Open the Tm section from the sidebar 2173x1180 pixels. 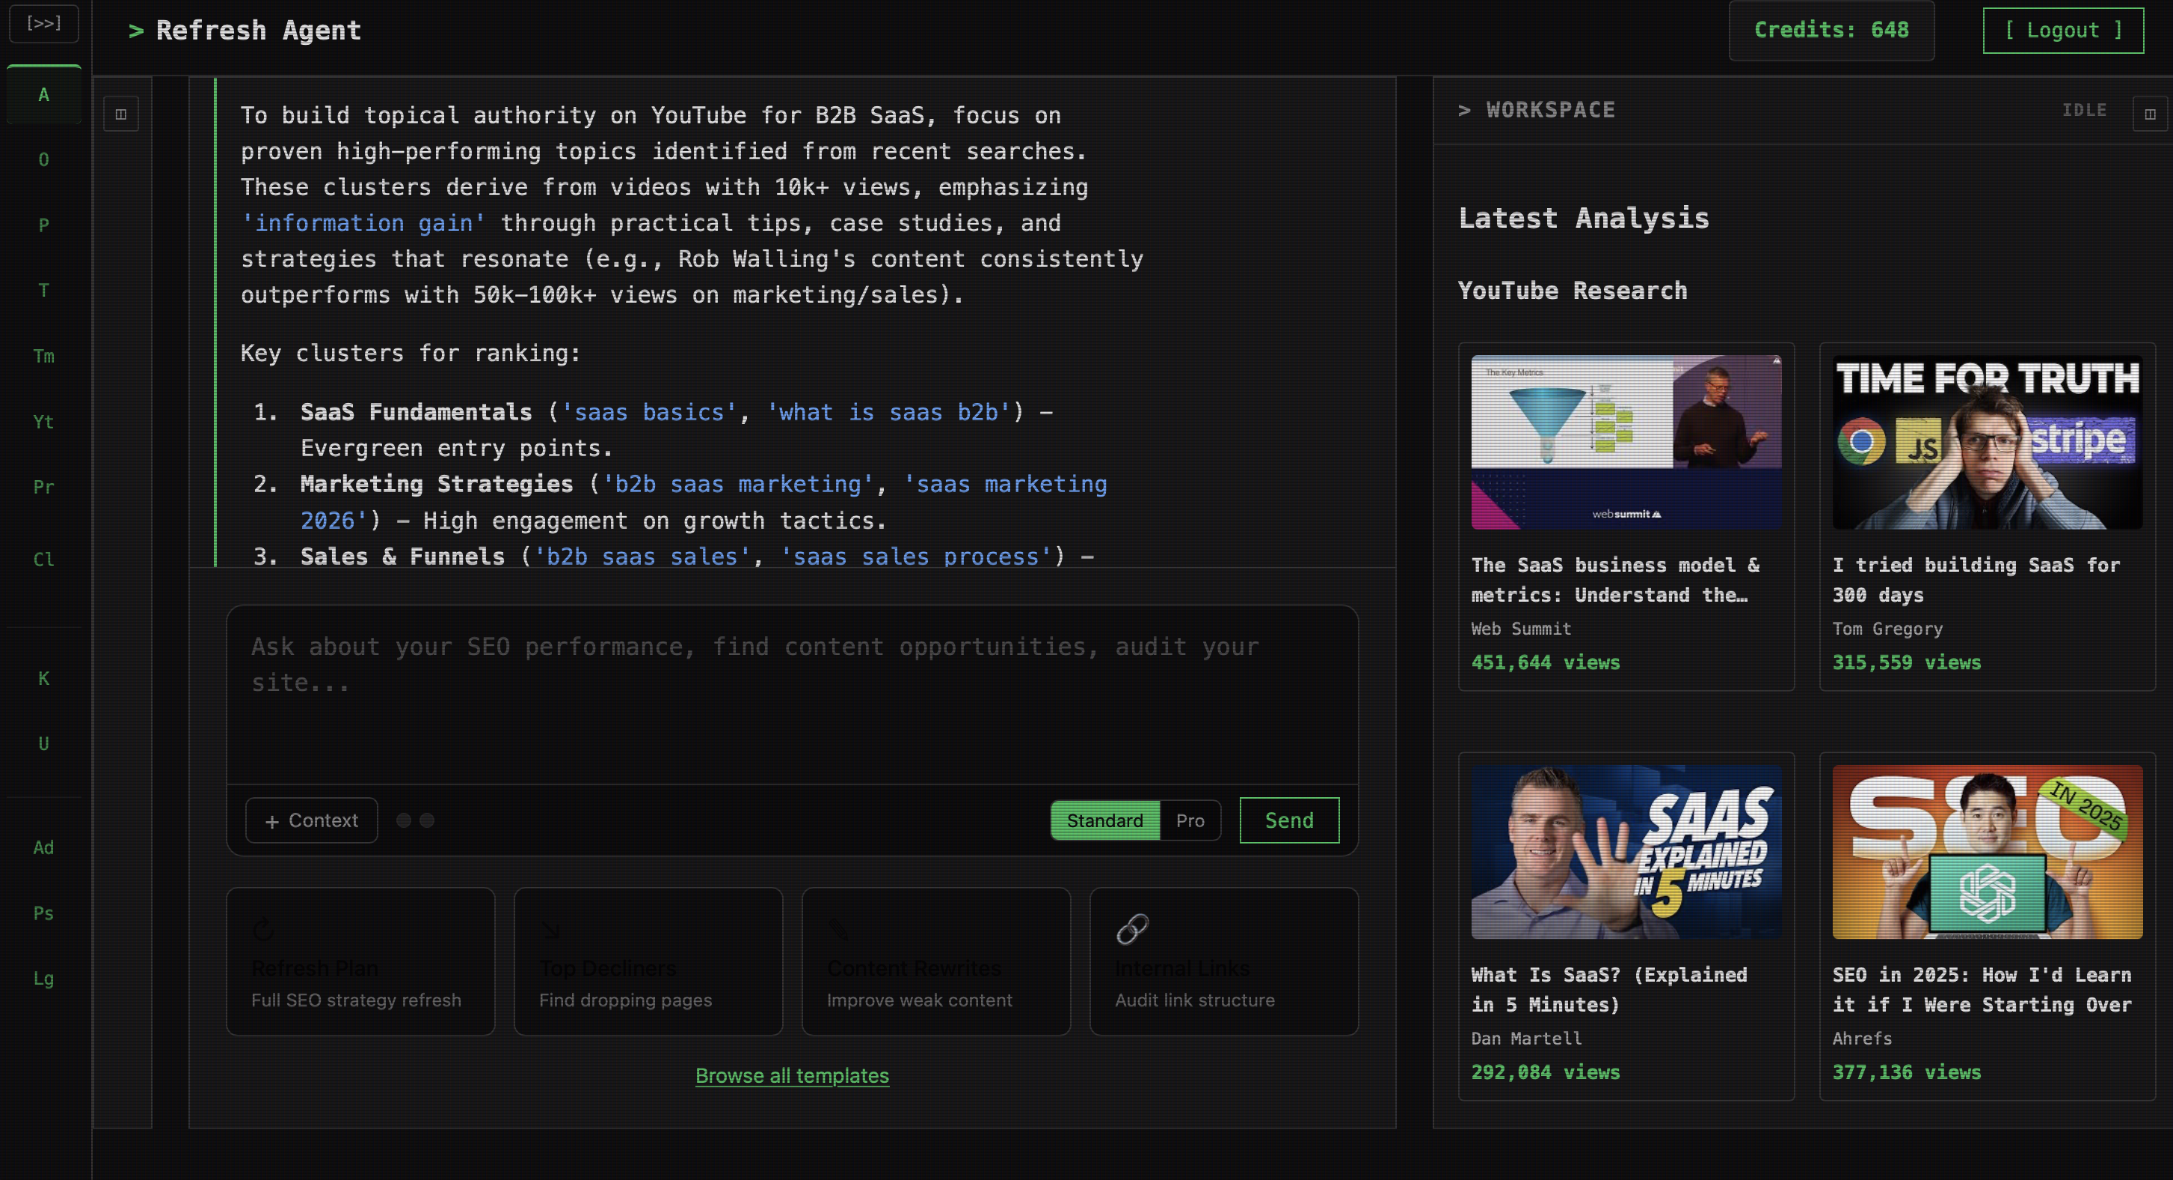(43, 356)
